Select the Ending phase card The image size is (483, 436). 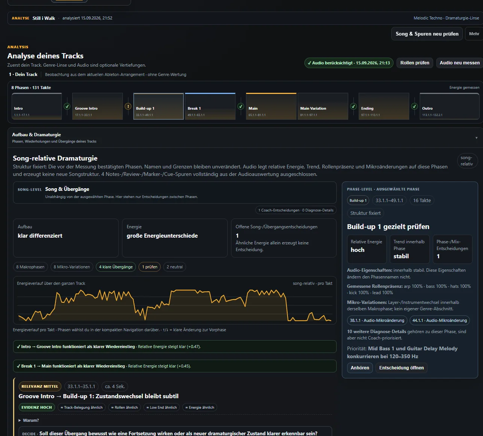click(x=384, y=106)
